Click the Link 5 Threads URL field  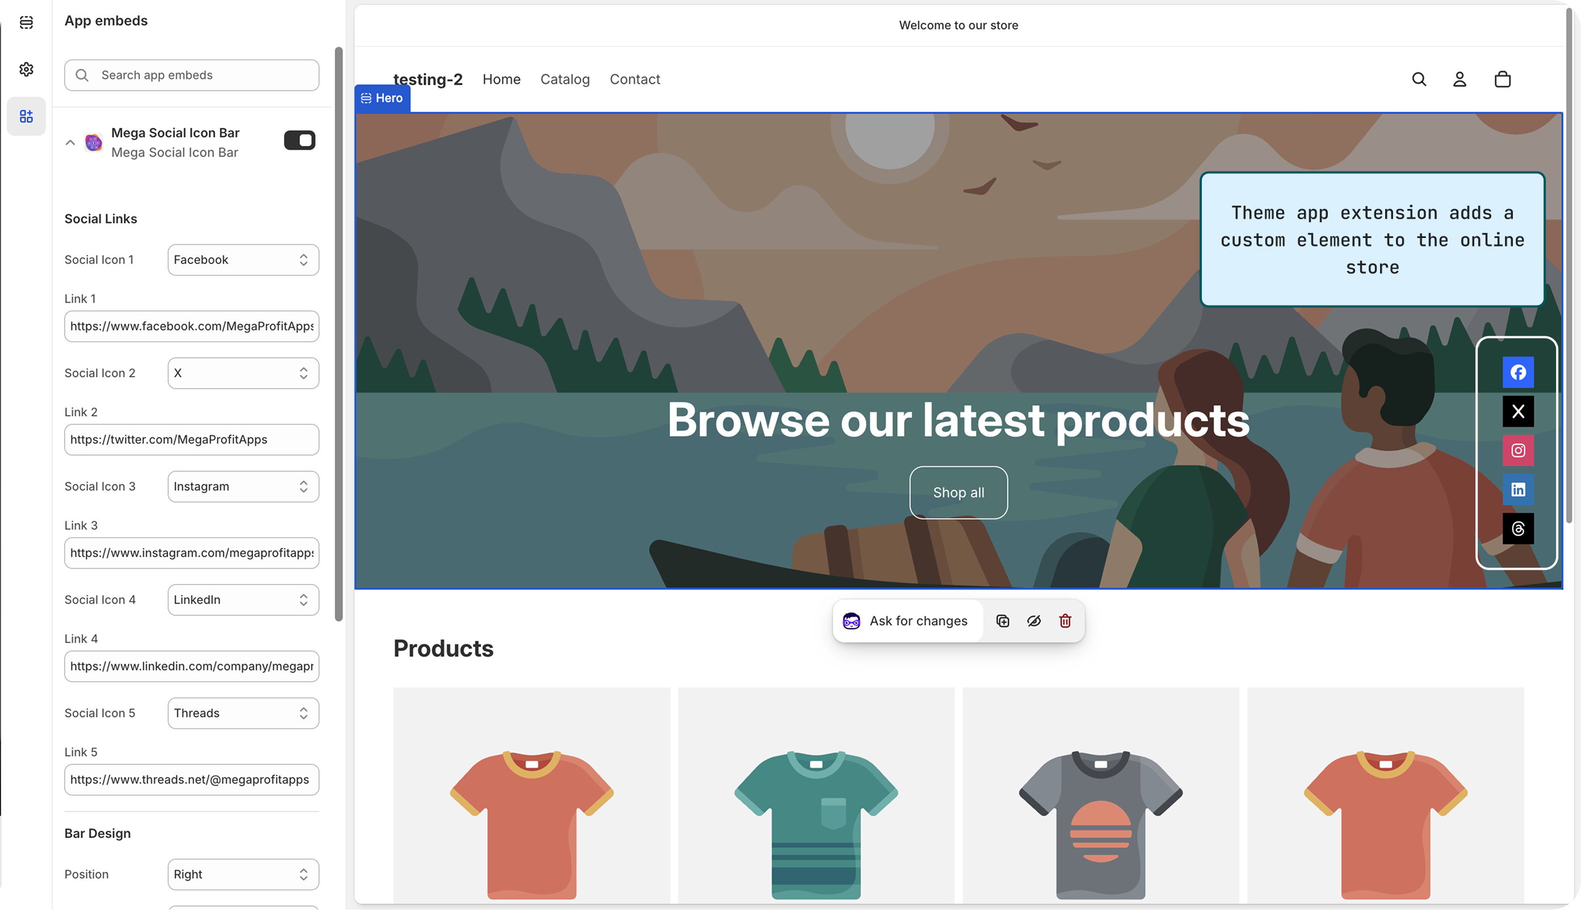click(192, 779)
